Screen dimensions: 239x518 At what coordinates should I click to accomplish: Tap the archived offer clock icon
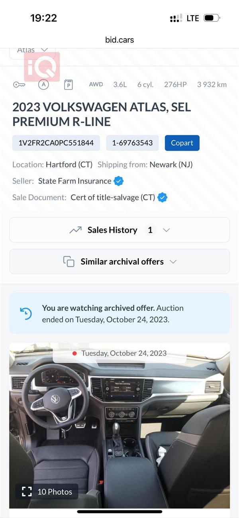coord(26,314)
